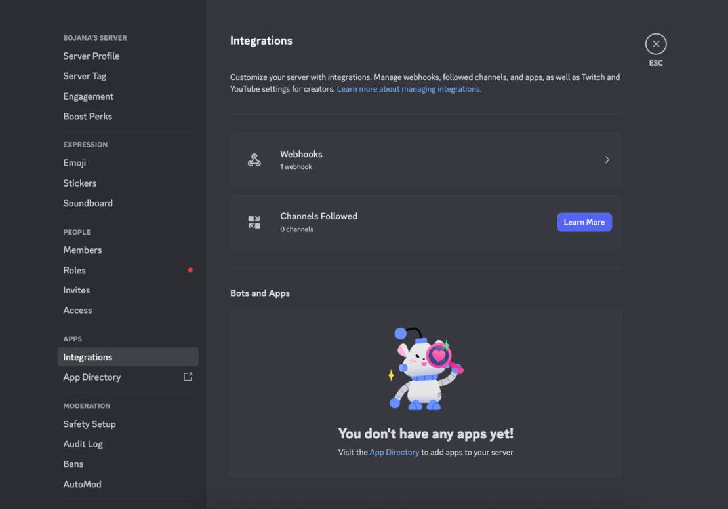Open the Soundboard settings

[88, 203]
